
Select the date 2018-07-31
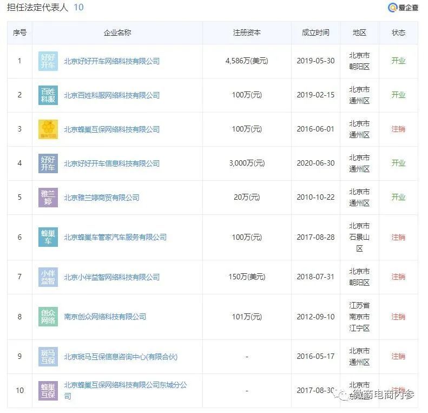[315, 277]
